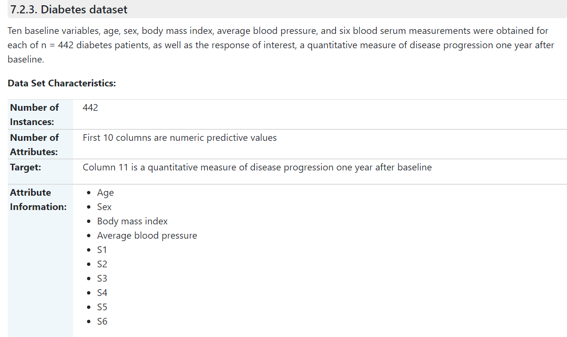567x337 pixels.
Task: Click the 442 instances value
Action: 90,107
